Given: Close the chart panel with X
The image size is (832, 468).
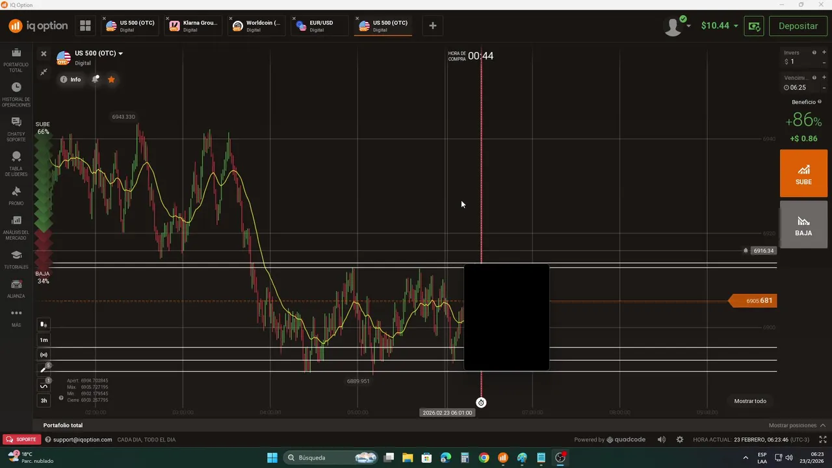Looking at the screenshot, I should tap(44, 54).
